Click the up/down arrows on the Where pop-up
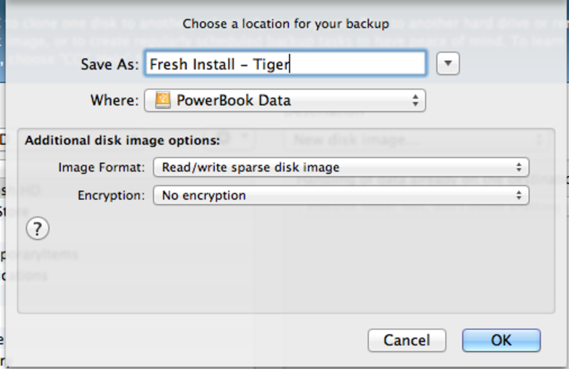Viewport: 569px width, 369px height. [x=415, y=101]
